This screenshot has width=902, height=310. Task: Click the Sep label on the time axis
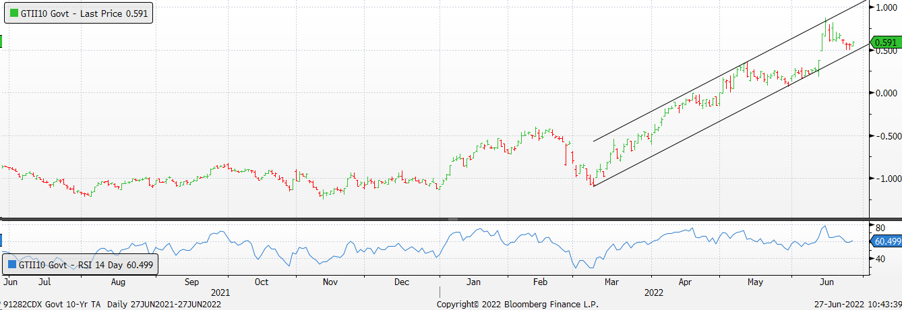(x=191, y=282)
